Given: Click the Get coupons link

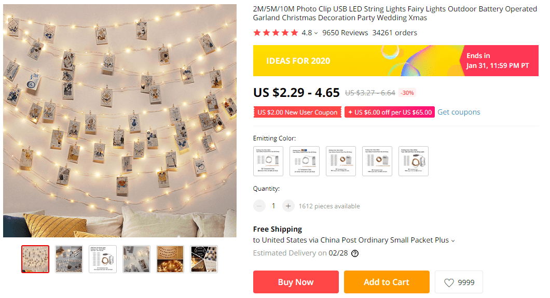Looking at the screenshot, I should (x=459, y=112).
